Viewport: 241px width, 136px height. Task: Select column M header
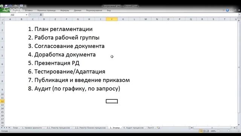pyautogui.click(x=146, y=19)
